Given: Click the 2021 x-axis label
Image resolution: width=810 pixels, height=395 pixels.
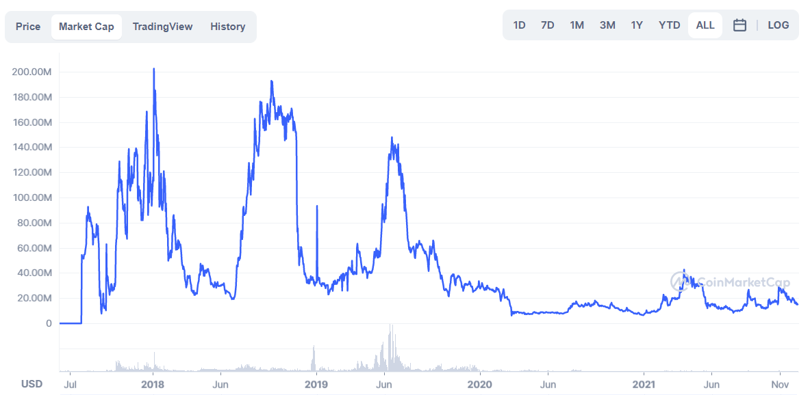Looking at the screenshot, I should [644, 385].
